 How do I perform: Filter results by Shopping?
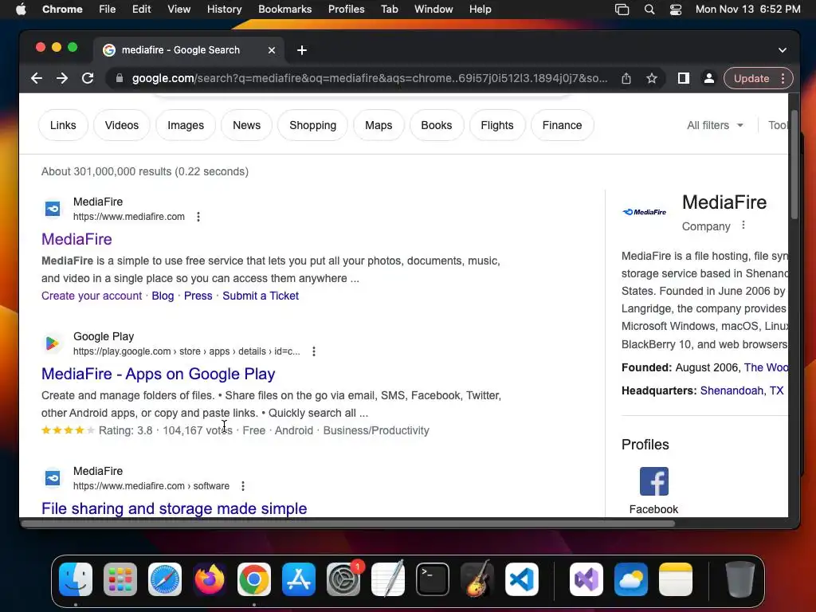point(312,125)
